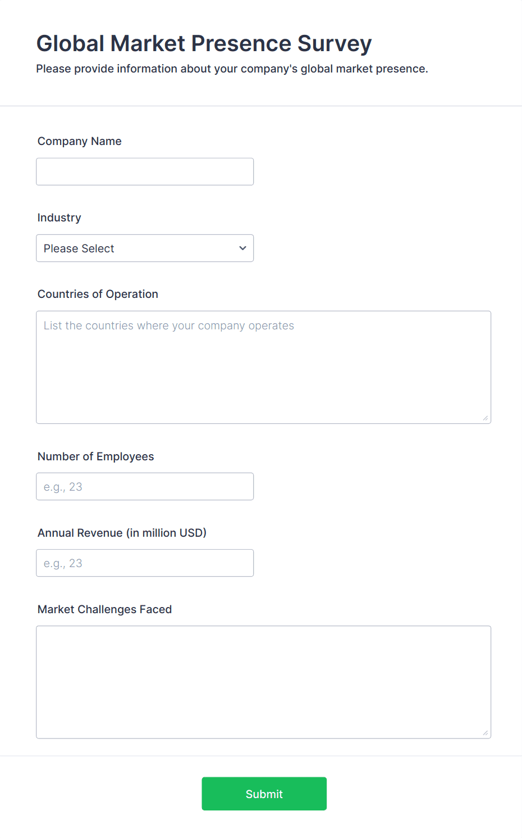Select the Annual Revenue input box
Image resolution: width=522 pixels, height=838 pixels.
tap(145, 563)
